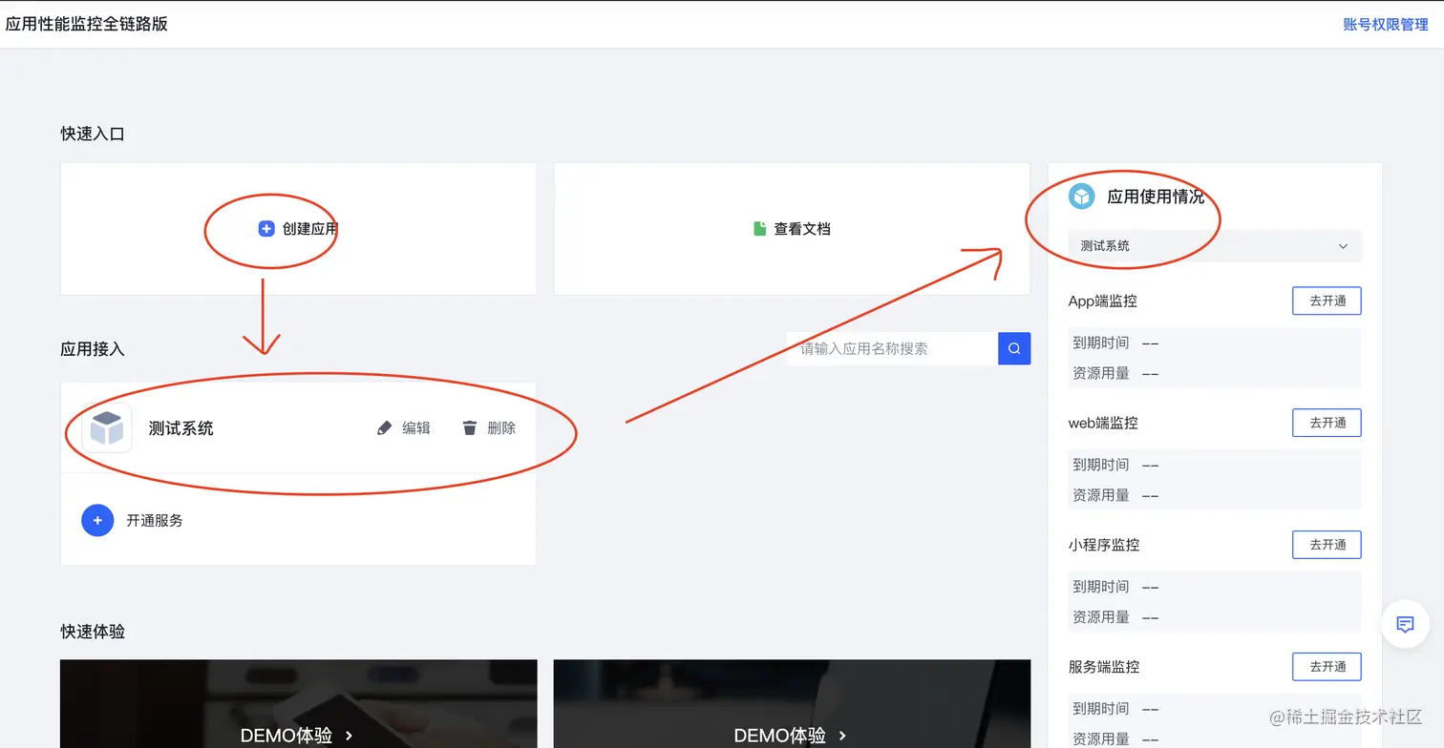Viewport: 1444px width, 748px height.
Task: Click the 开通服务 label
Action: click(x=155, y=520)
